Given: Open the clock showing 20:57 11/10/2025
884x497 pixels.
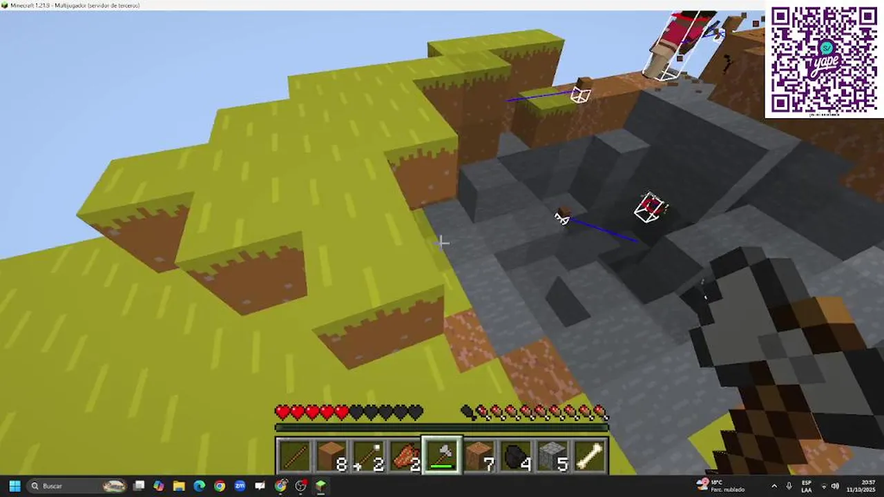Looking at the screenshot, I should click(861, 486).
